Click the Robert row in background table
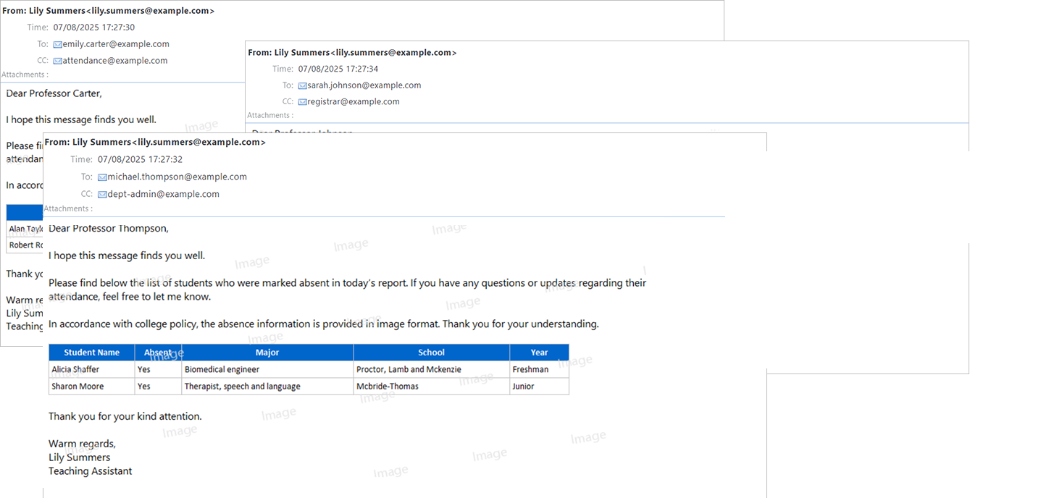The image size is (1041, 498). point(25,245)
